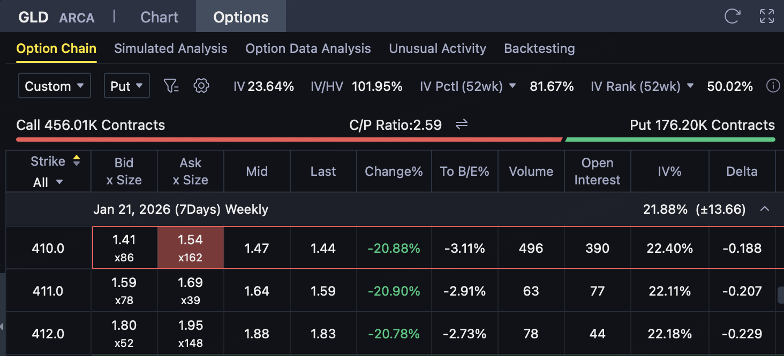Click the Call/Put swap arrows icon
784x356 pixels.
(x=462, y=125)
